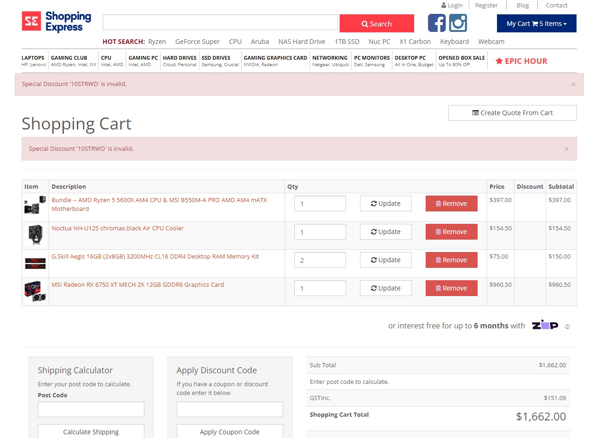This screenshot has height=438, width=602.
Task: Open the HARD DRIVES category menu
Action: 180,61
